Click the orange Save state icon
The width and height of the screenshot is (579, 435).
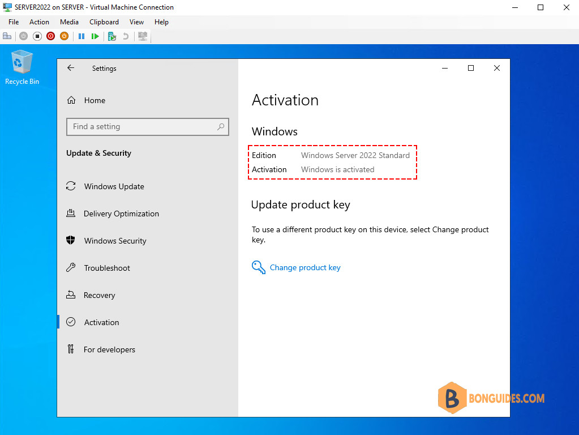click(65, 36)
